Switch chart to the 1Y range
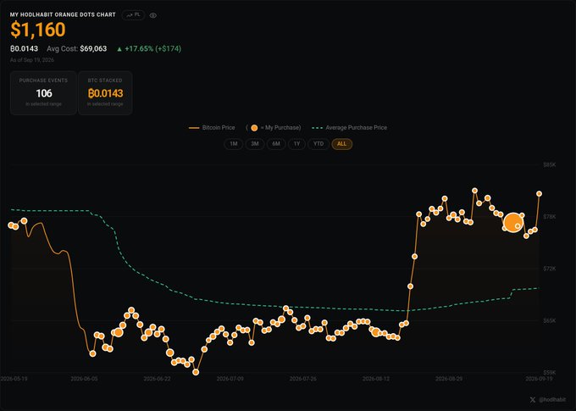This screenshot has height=411, width=576. 296,144
